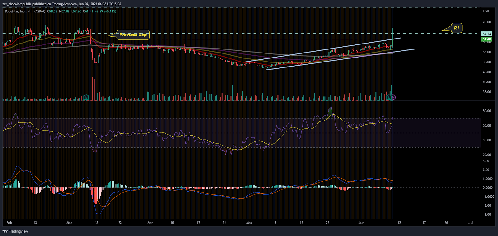Click the green 61.48 current price label
The image size is (498, 236).
(486, 39)
